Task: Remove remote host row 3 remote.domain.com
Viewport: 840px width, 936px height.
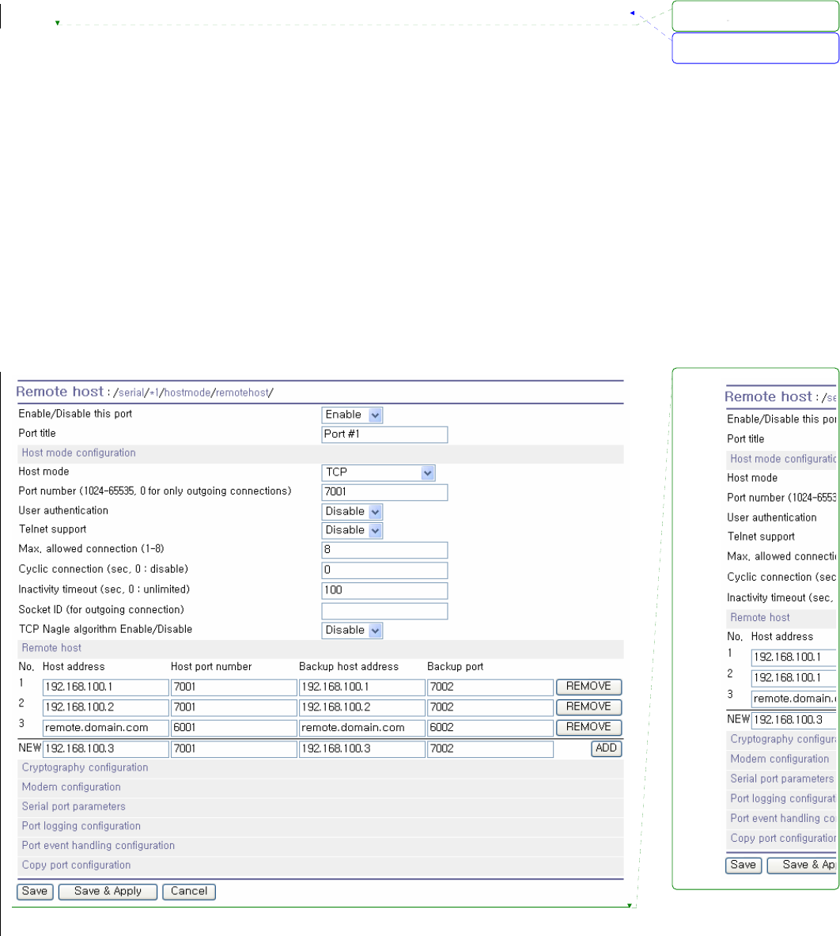Action: 588,727
